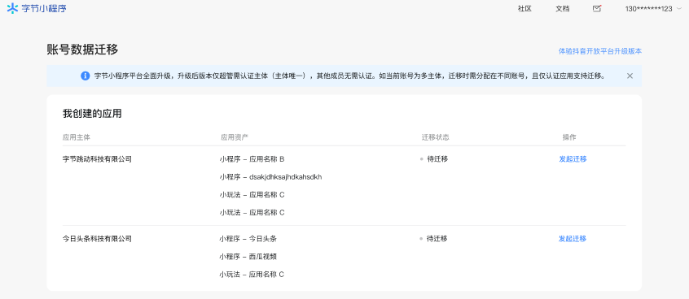Click the 字节小程序 logo icon
The height and width of the screenshot is (299, 689).
tap(12, 8)
